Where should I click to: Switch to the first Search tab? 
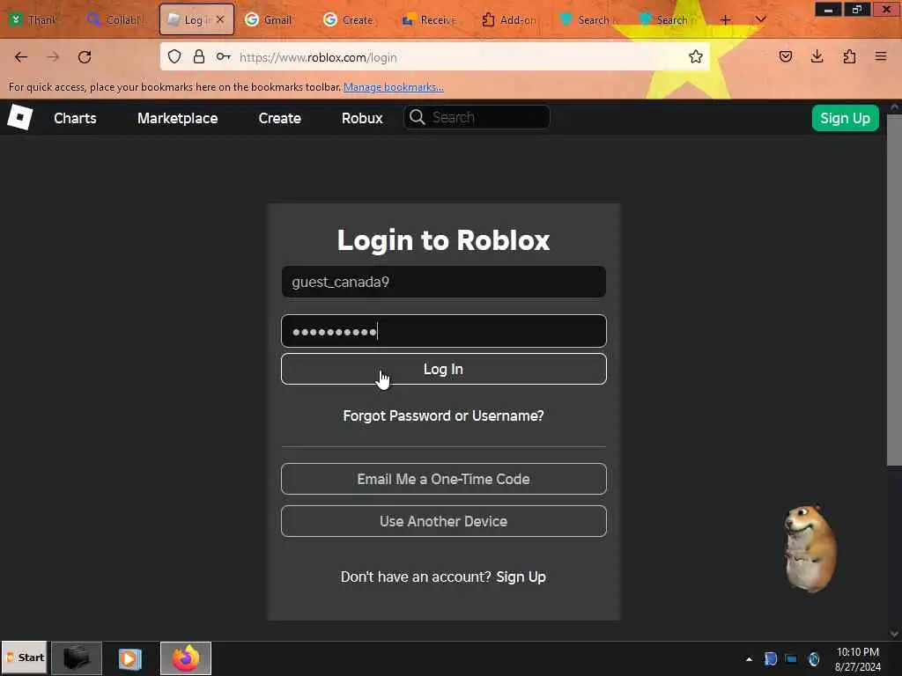coord(588,19)
